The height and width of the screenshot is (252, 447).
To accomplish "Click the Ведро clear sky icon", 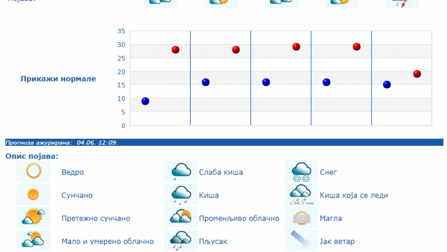I will click(34, 171).
